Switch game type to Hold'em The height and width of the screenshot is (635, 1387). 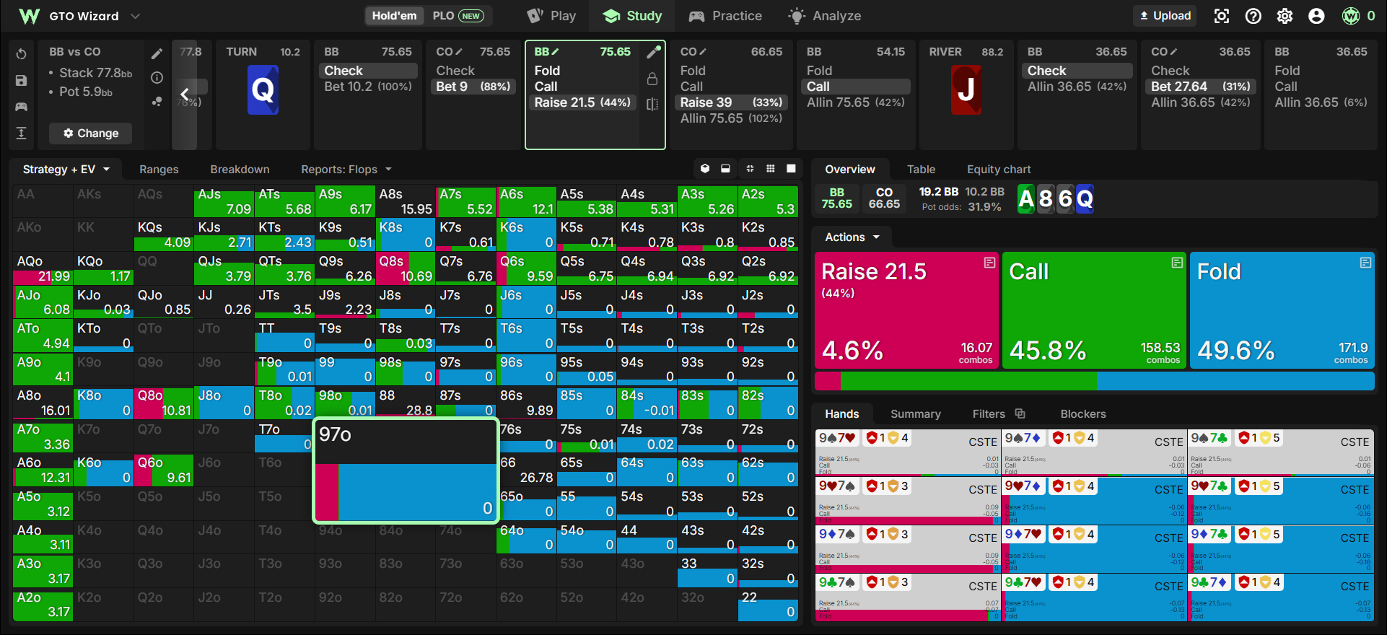(394, 16)
